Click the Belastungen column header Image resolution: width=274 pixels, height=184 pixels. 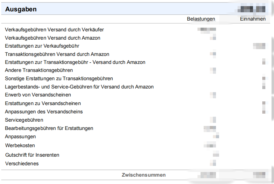(201, 19)
